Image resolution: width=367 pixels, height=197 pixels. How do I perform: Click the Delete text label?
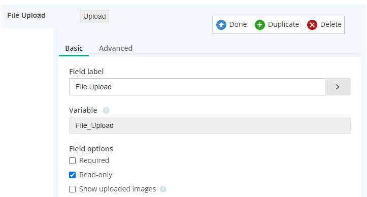coord(331,24)
